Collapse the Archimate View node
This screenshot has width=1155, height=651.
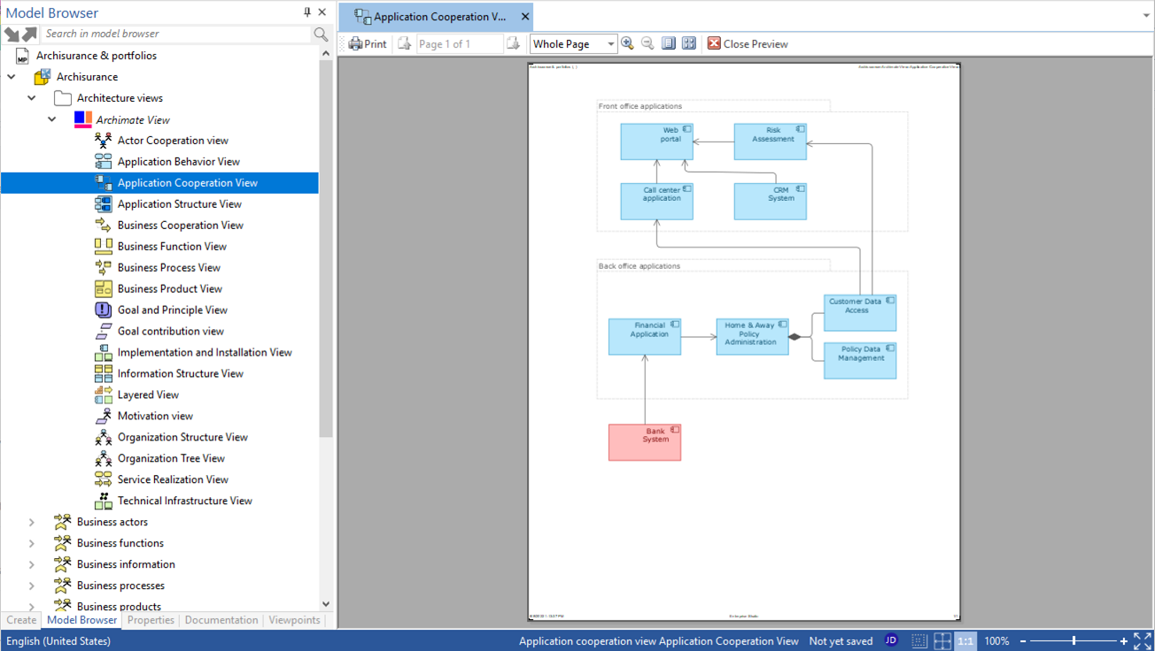point(52,119)
